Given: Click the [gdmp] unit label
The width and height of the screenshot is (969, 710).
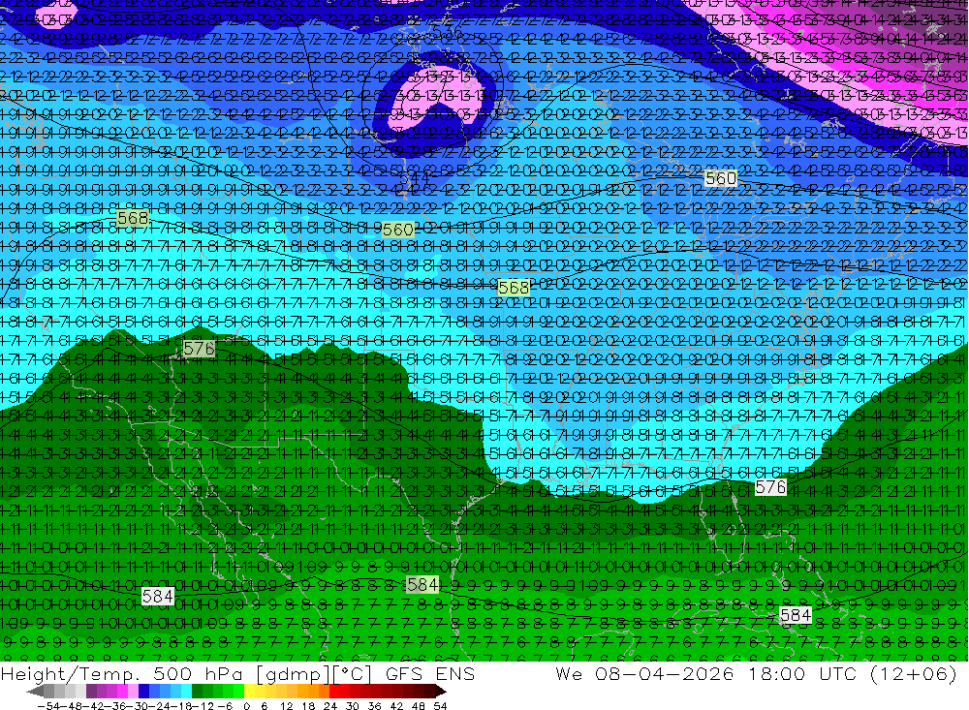Looking at the screenshot, I should [295, 673].
